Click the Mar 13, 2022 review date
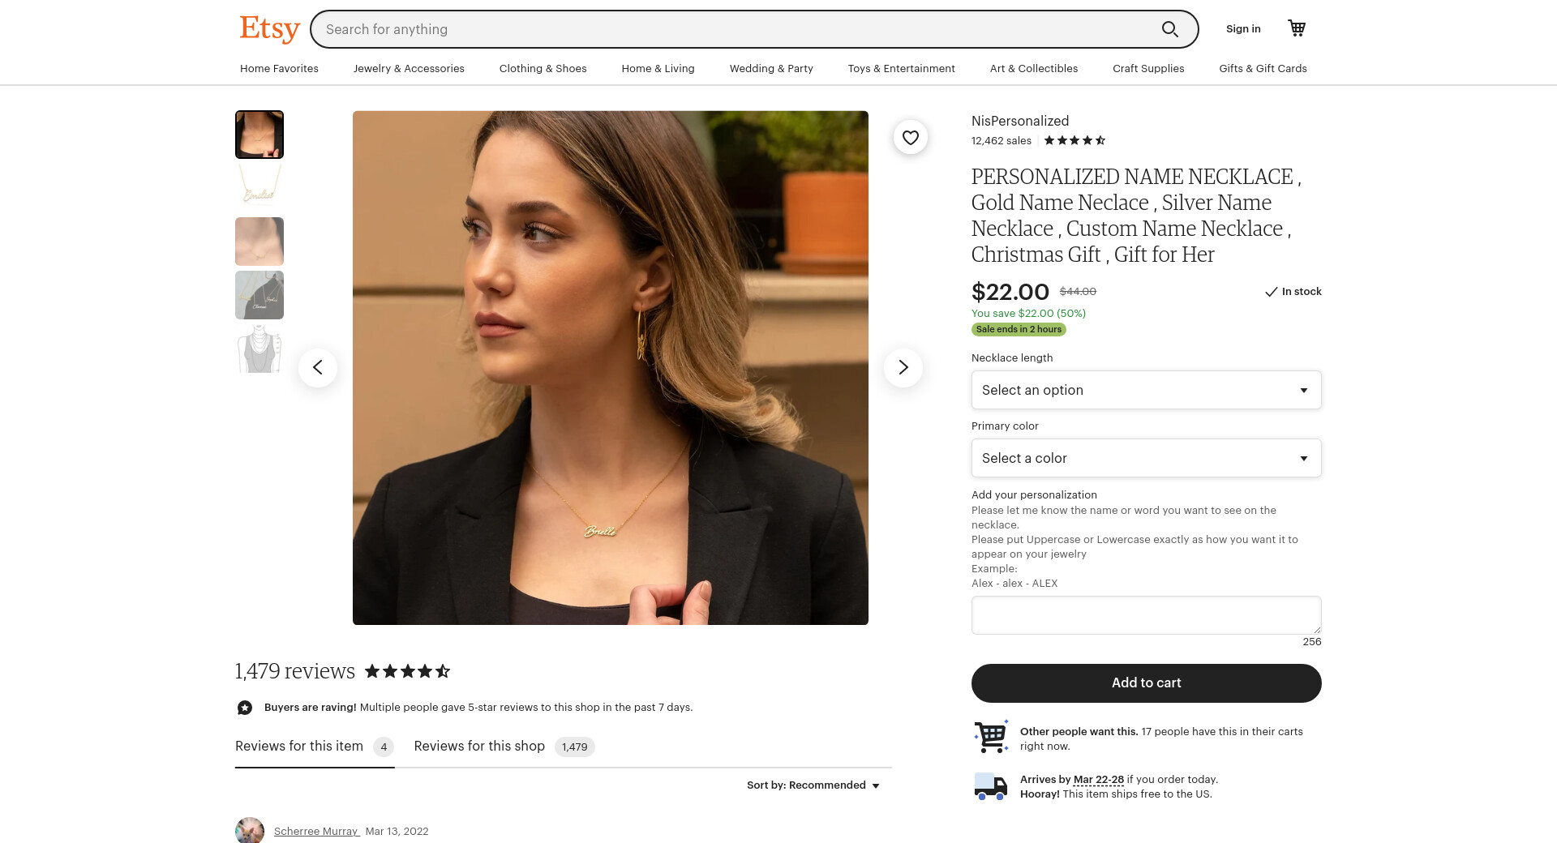This screenshot has height=843, width=1557. pos(397,832)
